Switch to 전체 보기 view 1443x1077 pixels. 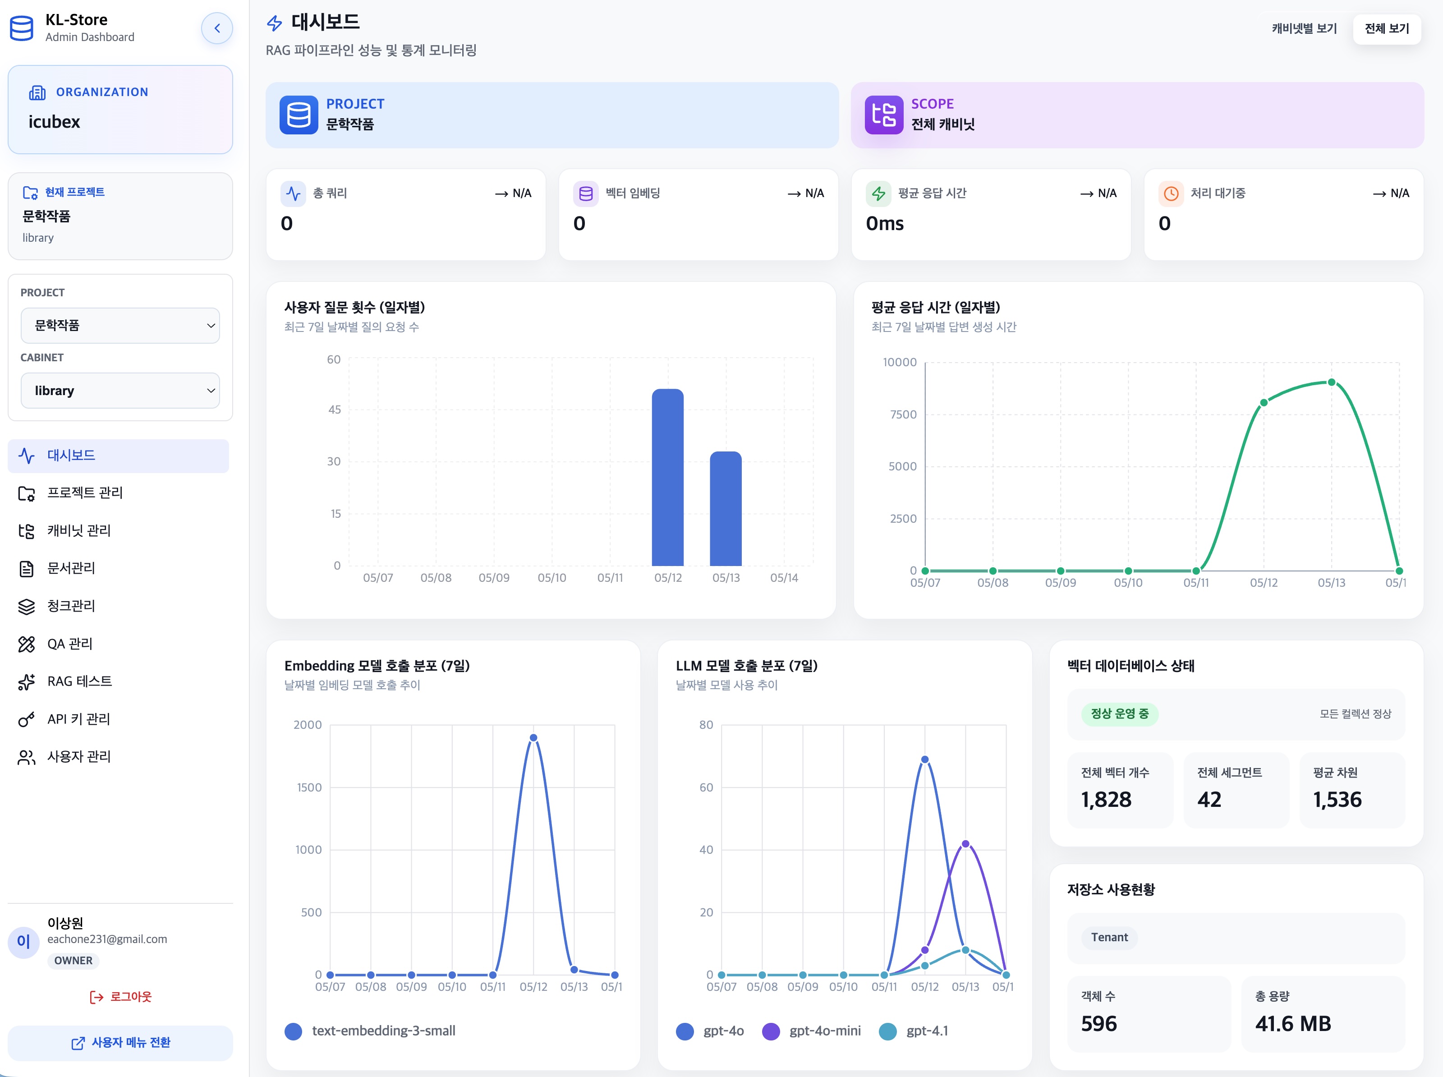pos(1387,29)
